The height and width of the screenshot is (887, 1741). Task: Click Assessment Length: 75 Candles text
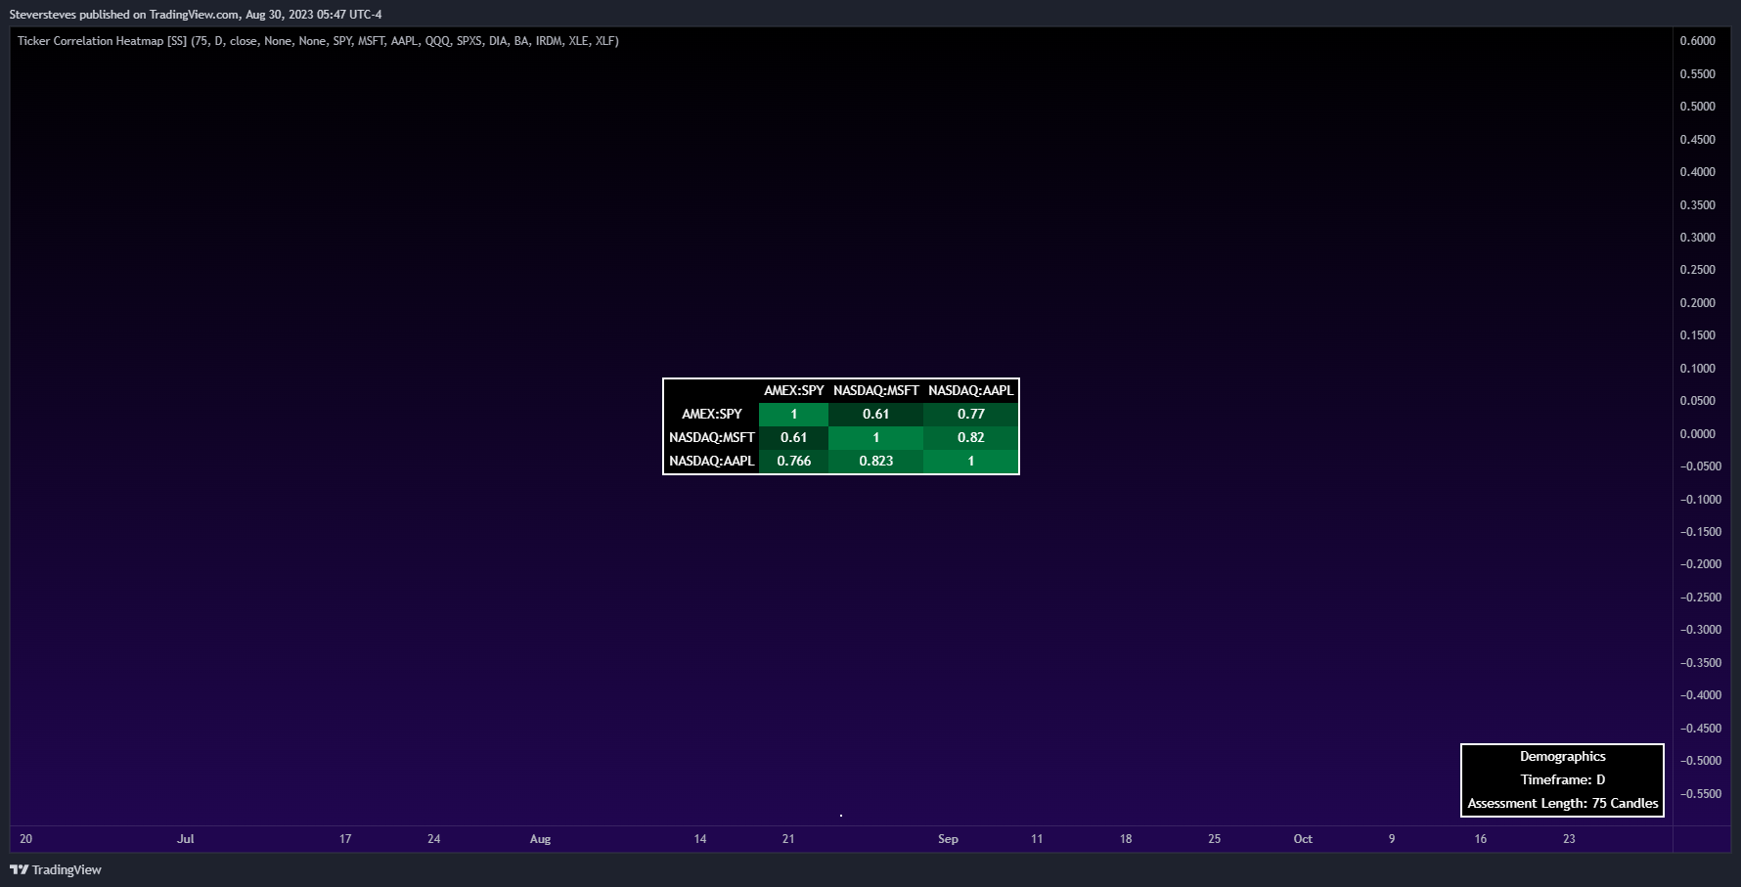pyautogui.click(x=1563, y=803)
